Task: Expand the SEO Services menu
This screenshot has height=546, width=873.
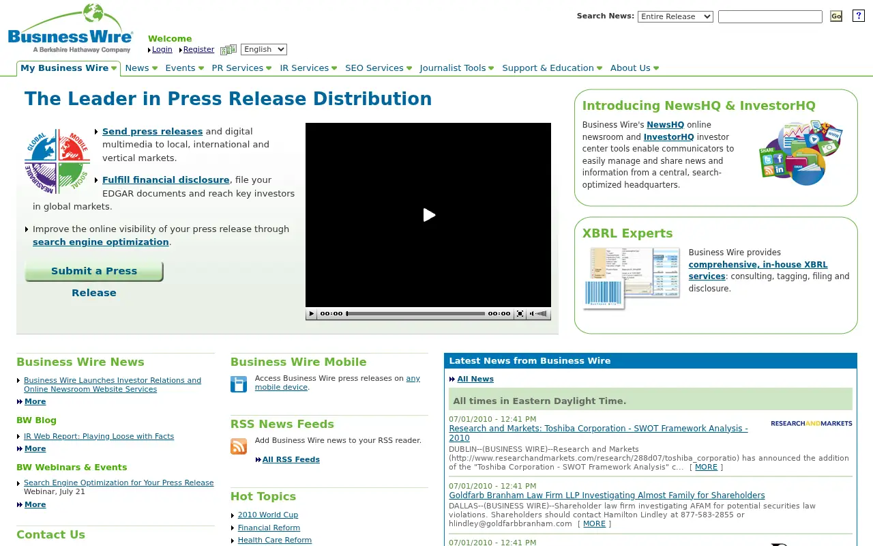Action: coord(379,68)
